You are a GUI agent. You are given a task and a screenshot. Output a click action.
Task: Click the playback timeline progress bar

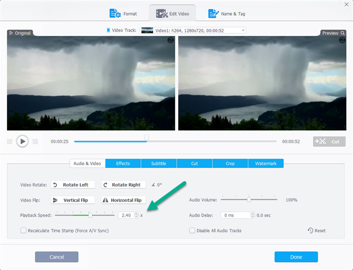pos(175,142)
